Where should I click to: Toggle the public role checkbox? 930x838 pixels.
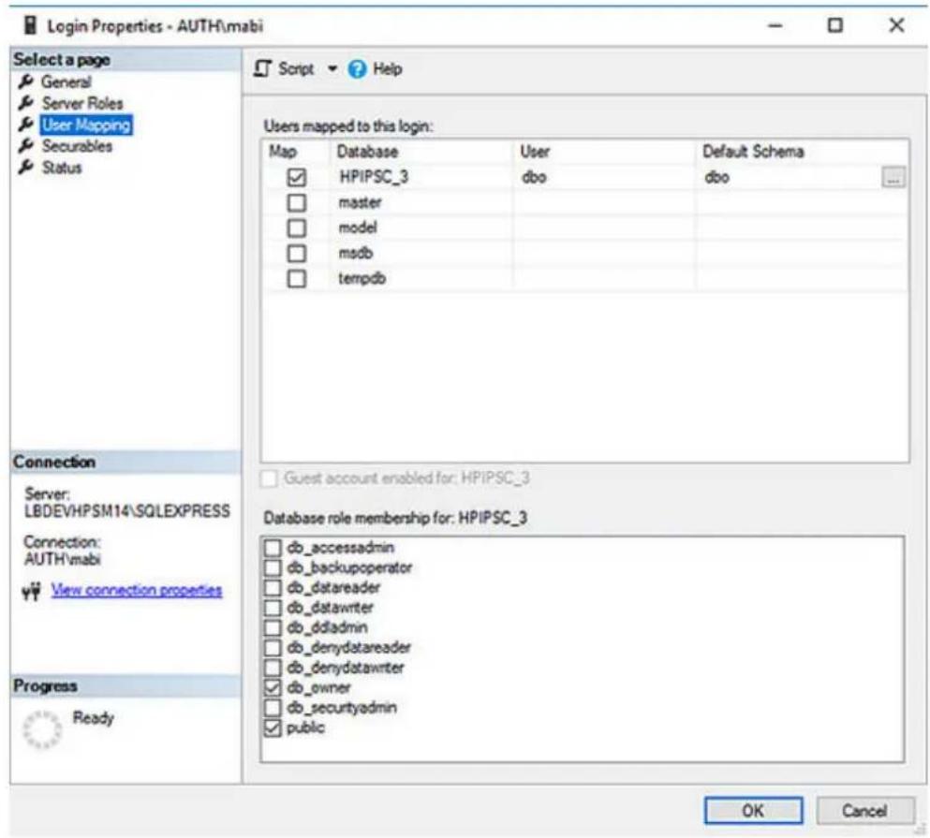(273, 728)
